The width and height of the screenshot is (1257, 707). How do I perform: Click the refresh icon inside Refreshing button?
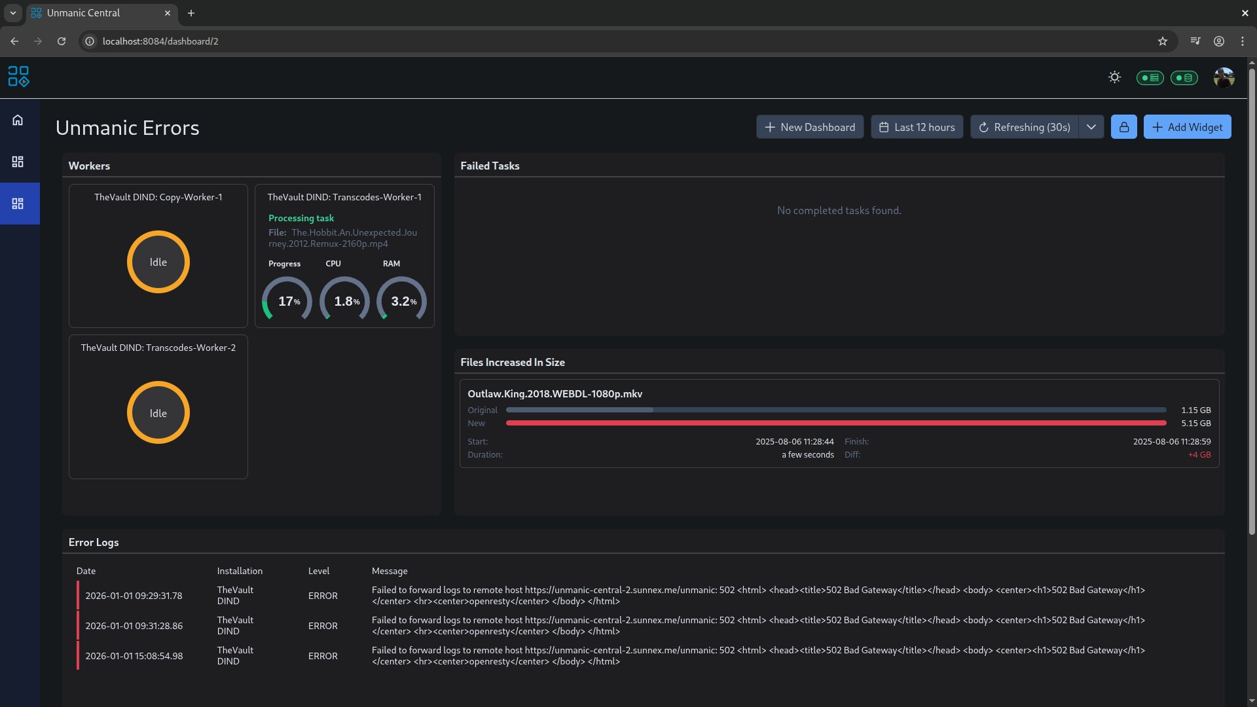click(x=985, y=127)
